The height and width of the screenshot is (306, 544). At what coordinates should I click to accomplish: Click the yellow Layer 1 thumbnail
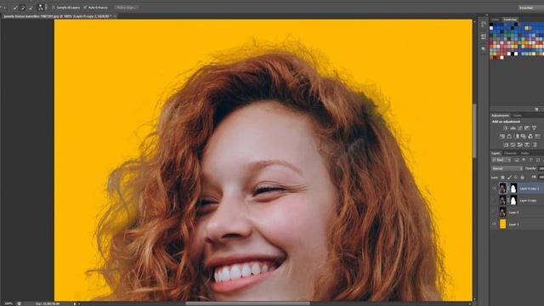tap(502, 224)
